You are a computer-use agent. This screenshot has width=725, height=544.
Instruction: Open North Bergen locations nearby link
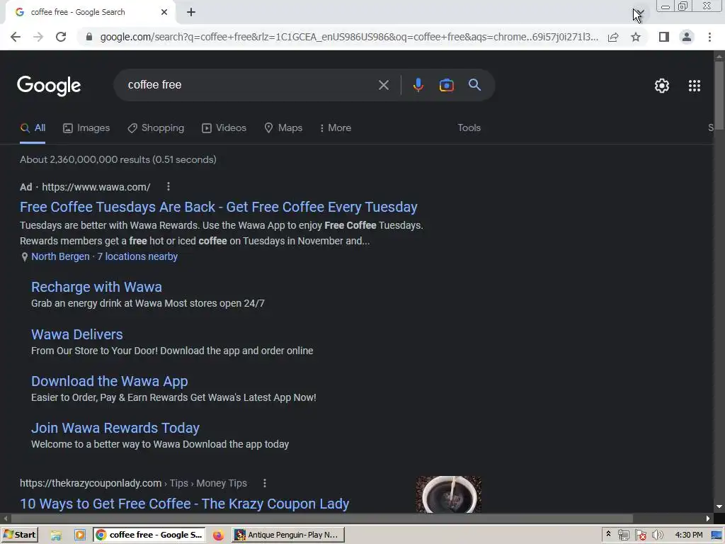pyautogui.click(x=105, y=256)
